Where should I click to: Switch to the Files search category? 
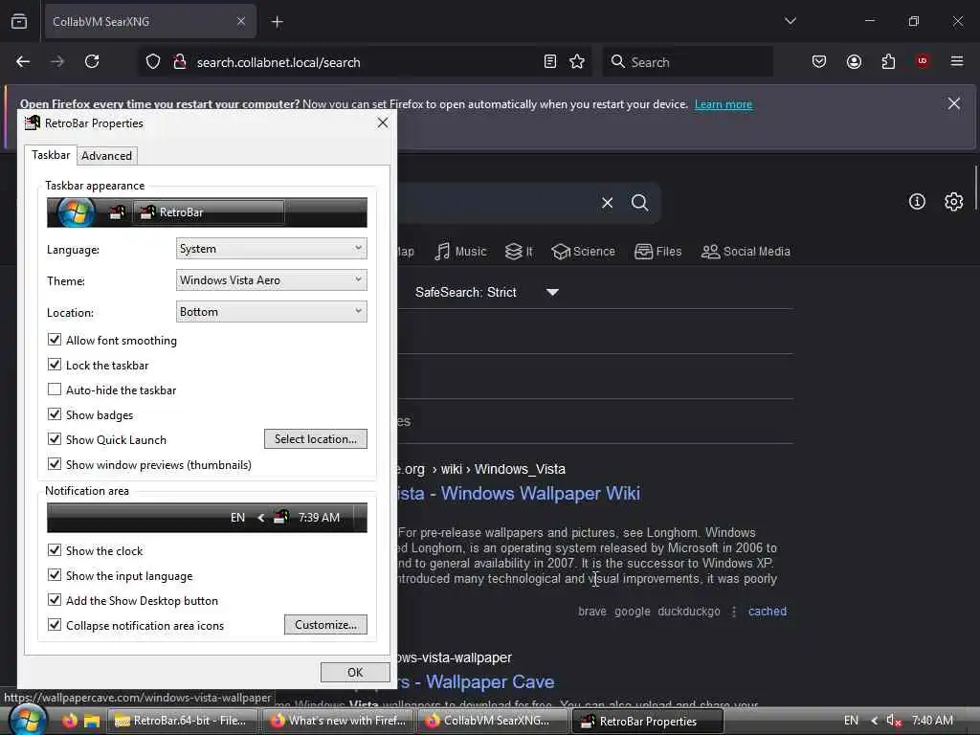[x=658, y=252]
